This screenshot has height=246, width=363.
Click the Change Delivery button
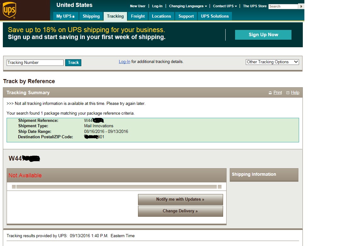(180, 211)
